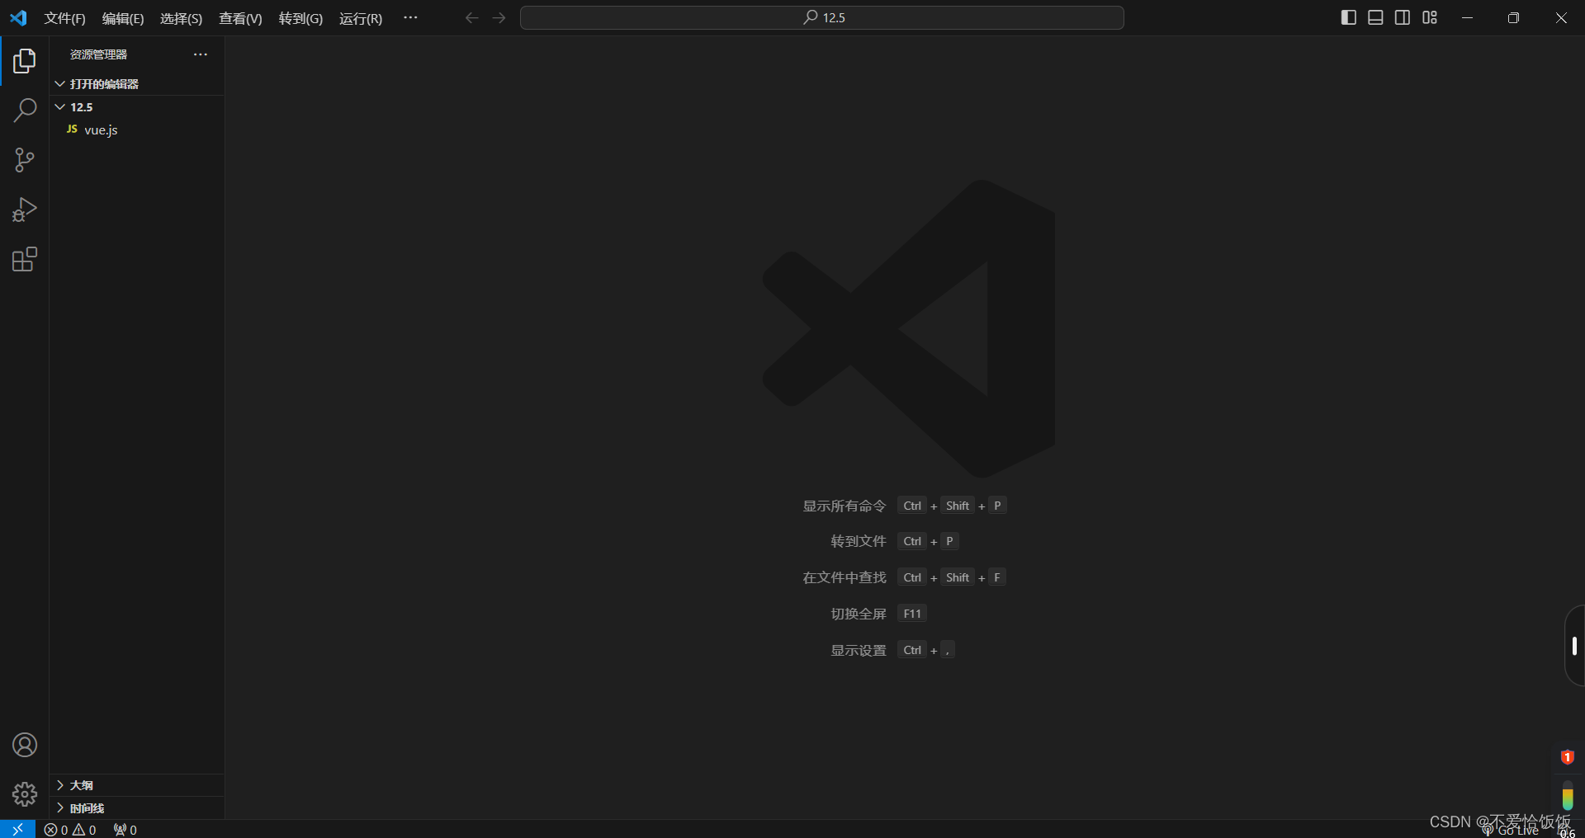The image size is (1585, 838).
Task: Open the 选择(S) menu
Action: tap(181, 18)
